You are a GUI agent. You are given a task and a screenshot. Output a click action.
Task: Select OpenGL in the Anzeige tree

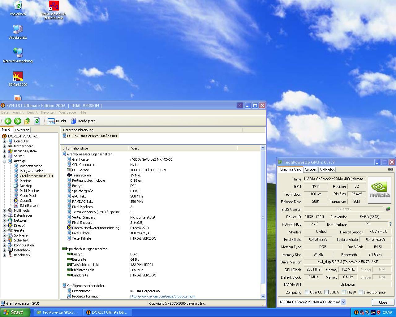(26, 201)
